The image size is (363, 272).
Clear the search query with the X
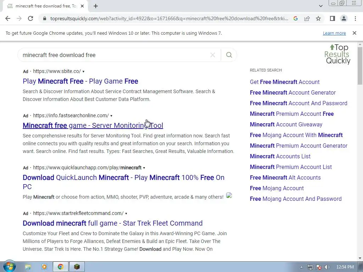pos(213,55)
